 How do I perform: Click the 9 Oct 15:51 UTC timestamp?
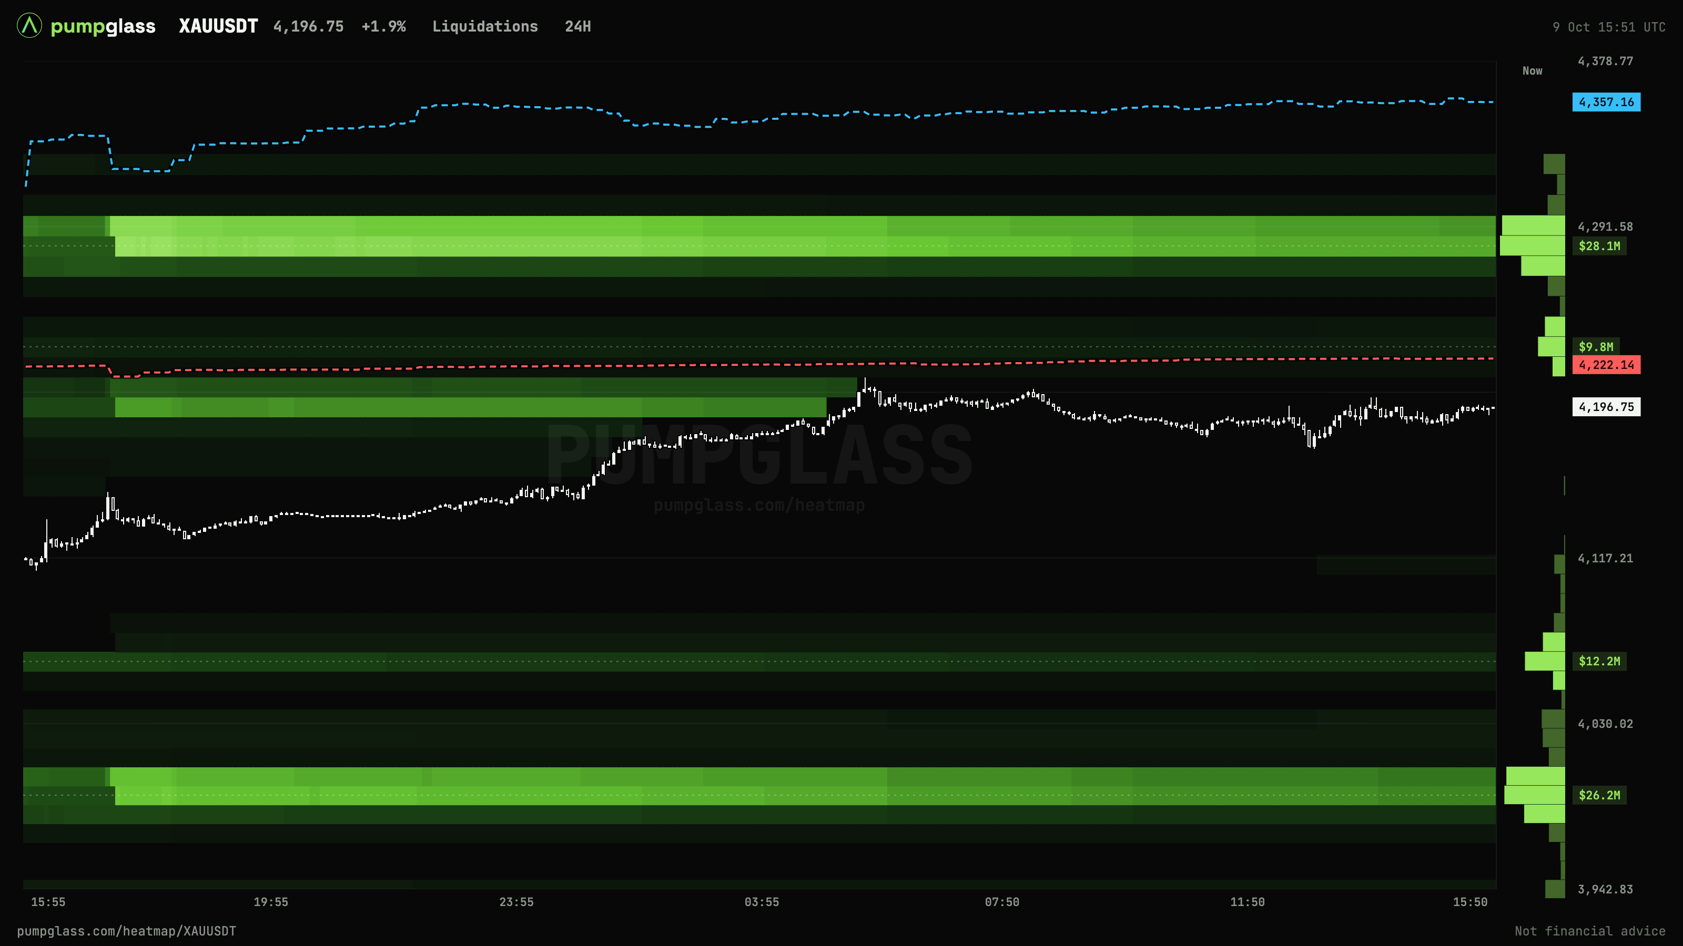(x=1608, y=27)
